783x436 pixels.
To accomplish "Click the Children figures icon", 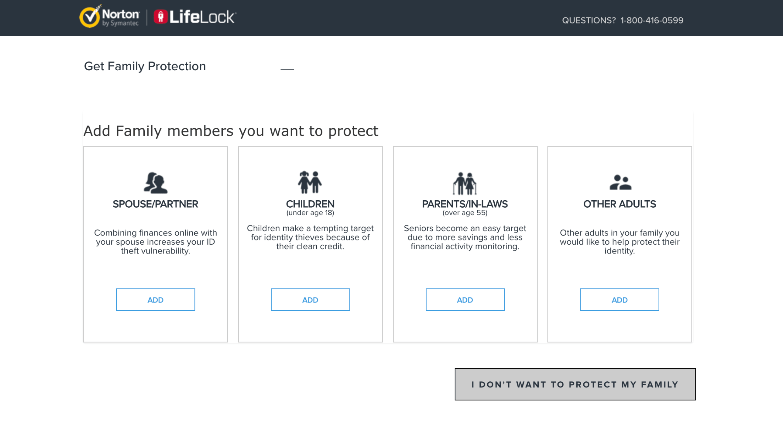I will tap(310, 182).
